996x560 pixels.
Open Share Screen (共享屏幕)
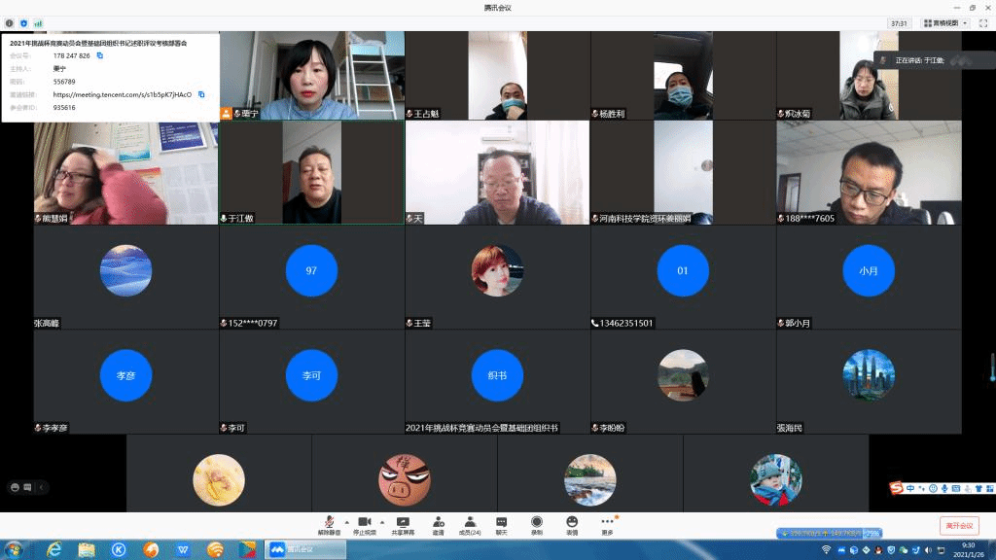(x=403, y=525)
